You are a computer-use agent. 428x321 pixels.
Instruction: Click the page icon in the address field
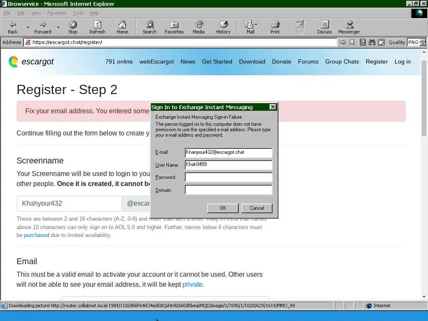tap(28, 42)
